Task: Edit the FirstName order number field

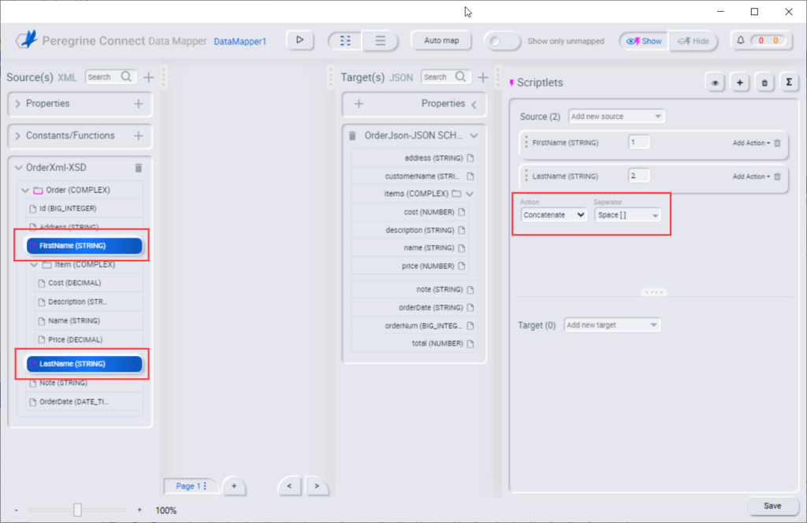Action: 638,143
